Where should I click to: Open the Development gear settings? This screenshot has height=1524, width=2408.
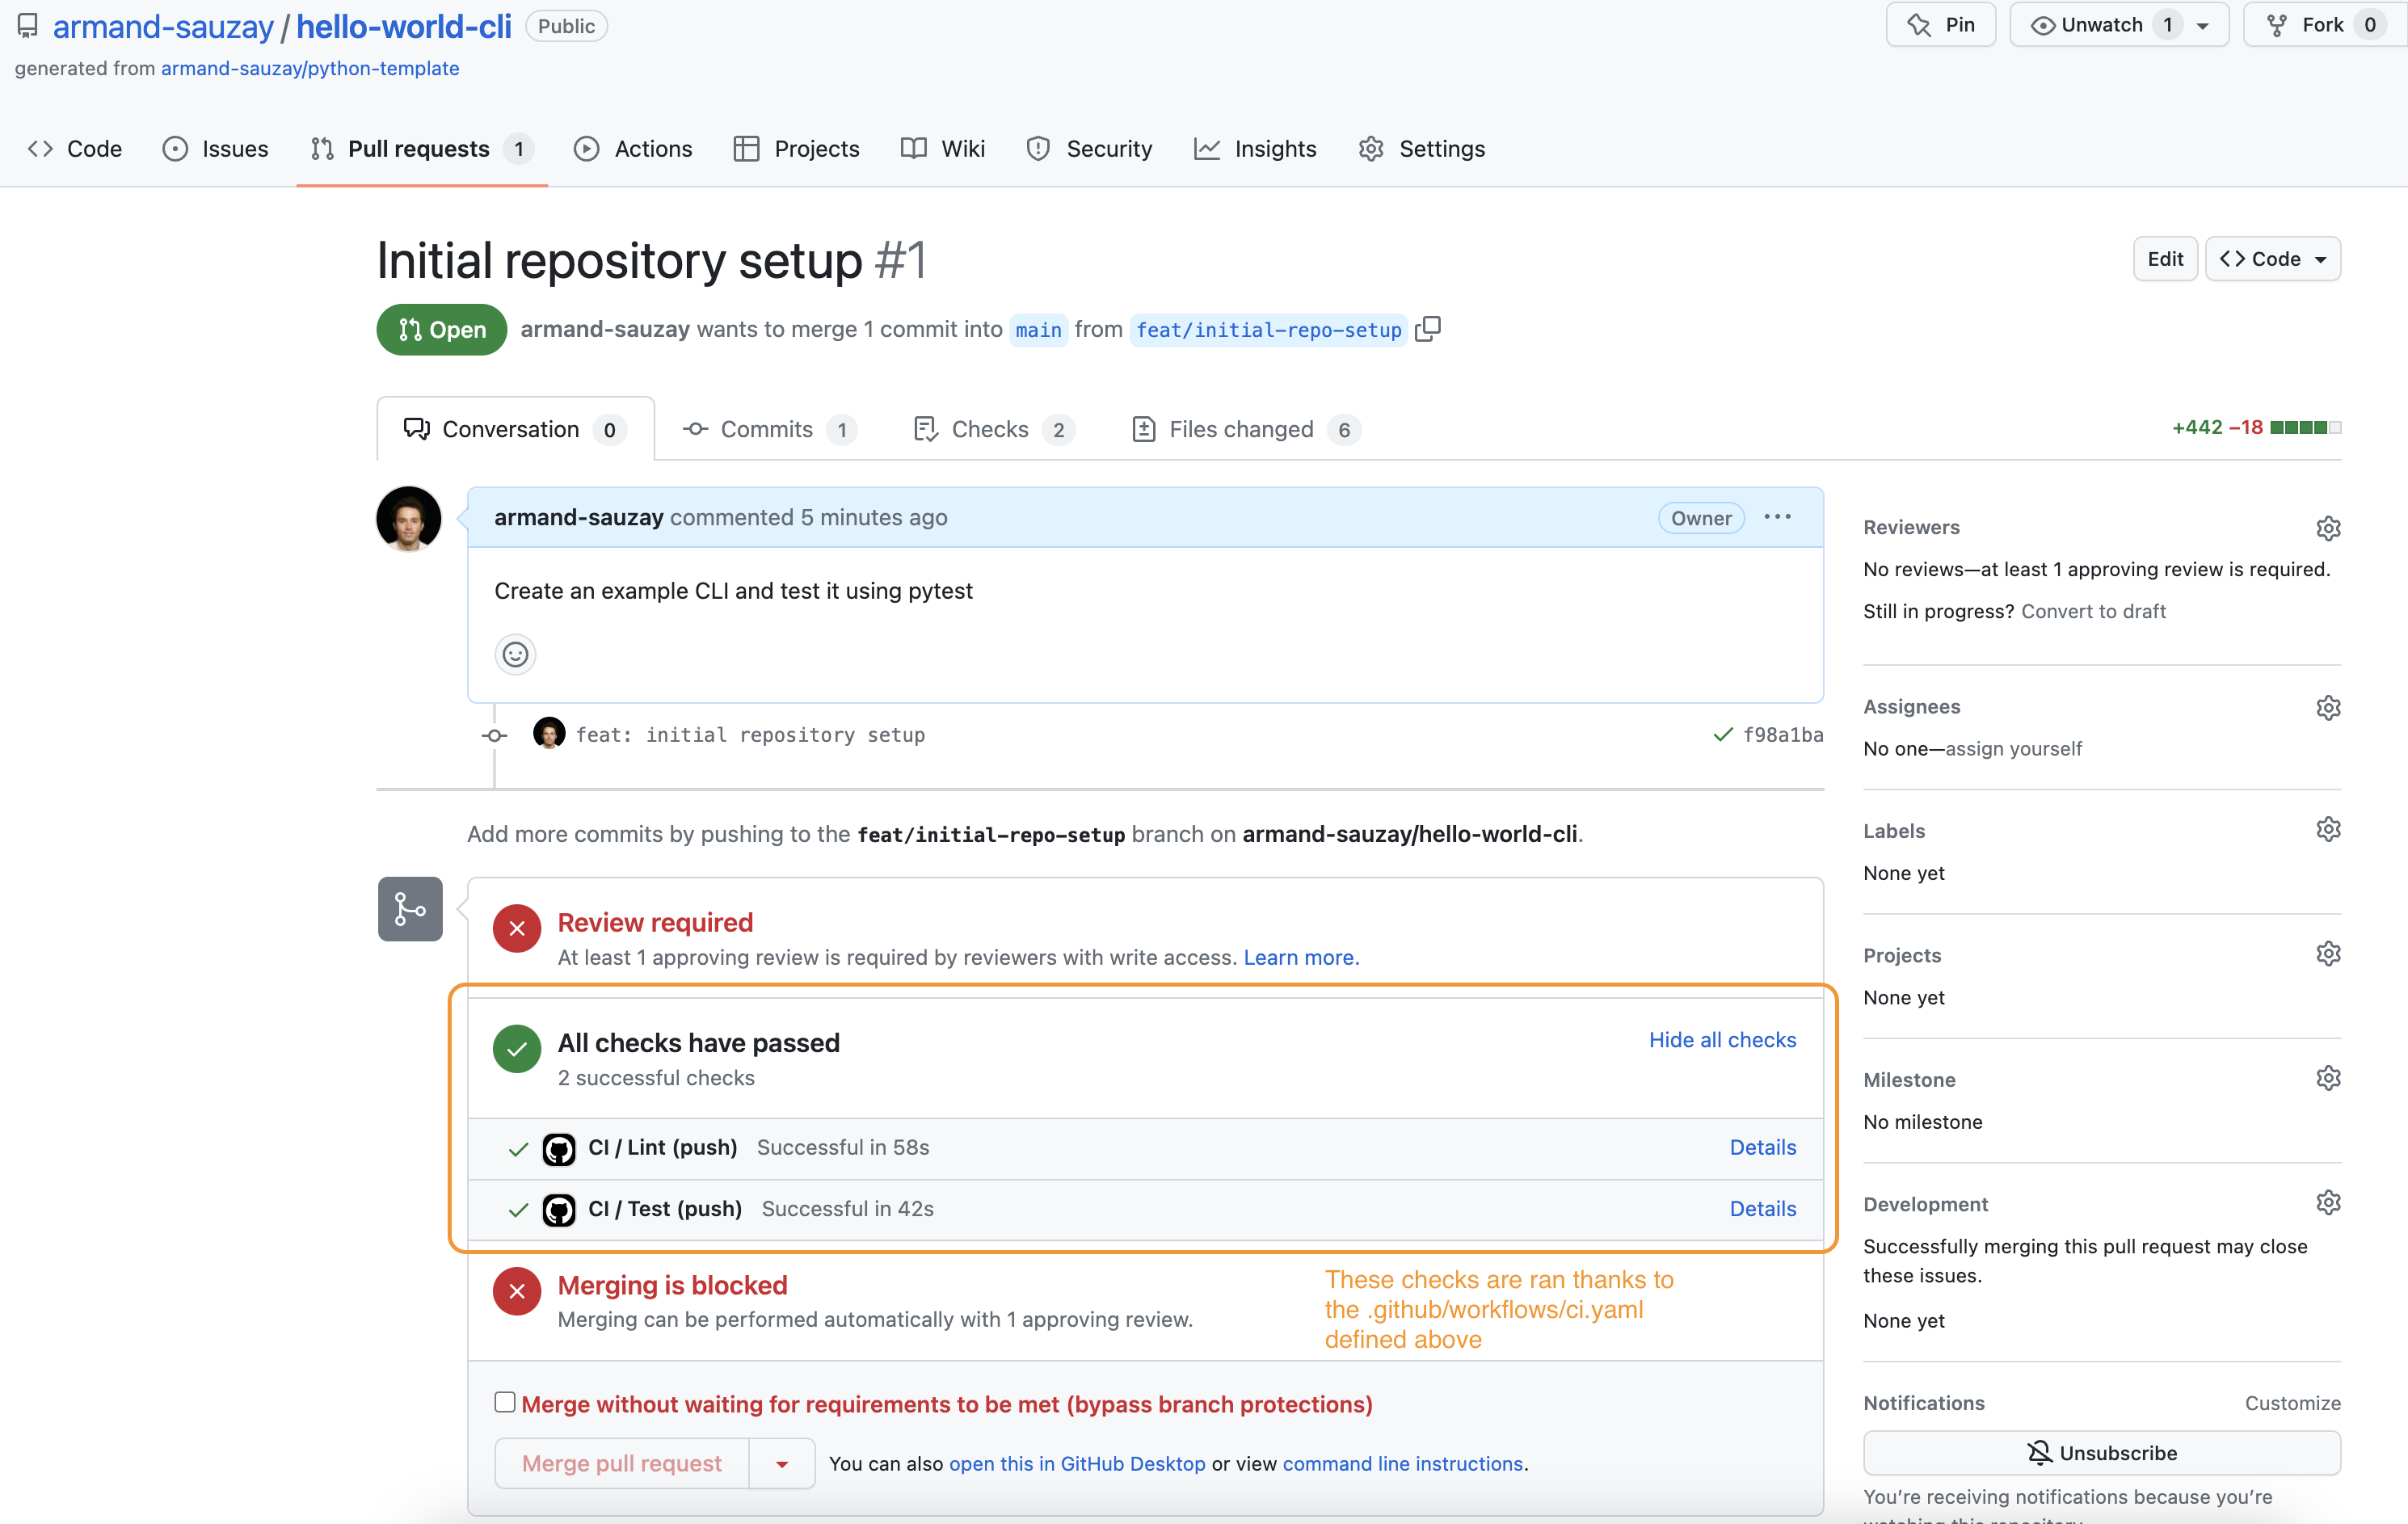tap(2328, 1203)
